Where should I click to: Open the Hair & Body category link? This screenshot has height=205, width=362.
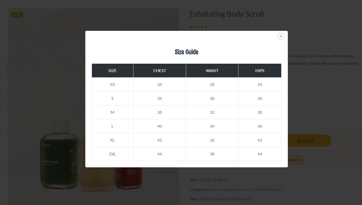(x=221, y=189)
